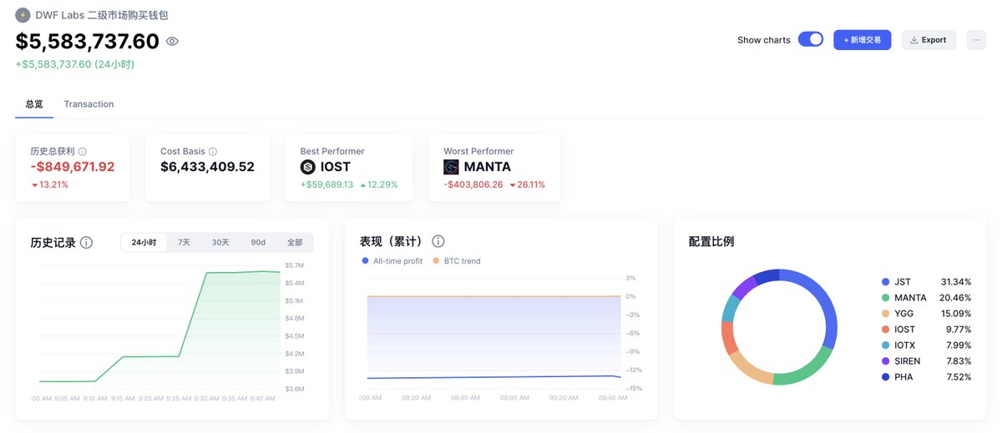This screenshot has height=433, width=1002.
Task: Open the Transaction tab
Action: 89,104
